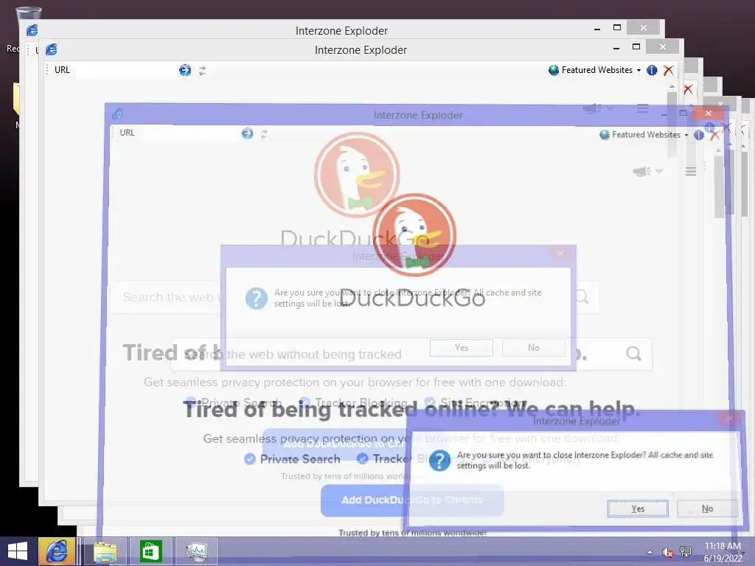Click the DuckDuckGo megaphone icon left of the hamburger menu

642,171
